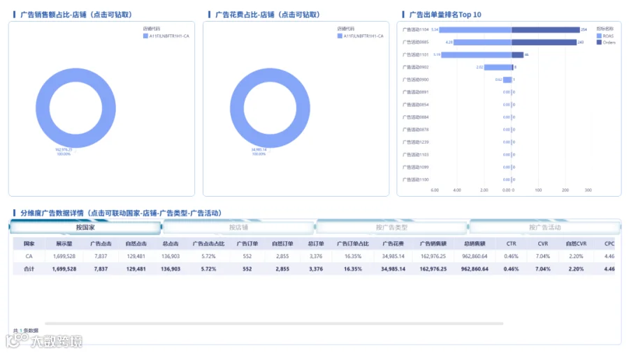Select the 按广告类型 tab
Screen dimensions: 629x353
coord(391,227)
